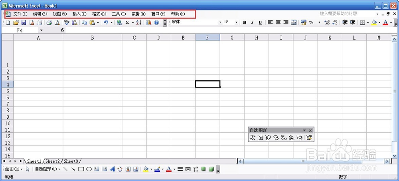Create a new blank workbook

pos(8,23)
